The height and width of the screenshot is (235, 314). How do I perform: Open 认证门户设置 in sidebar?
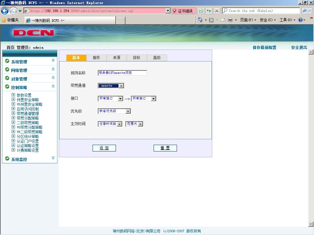[x=28, y=141]
